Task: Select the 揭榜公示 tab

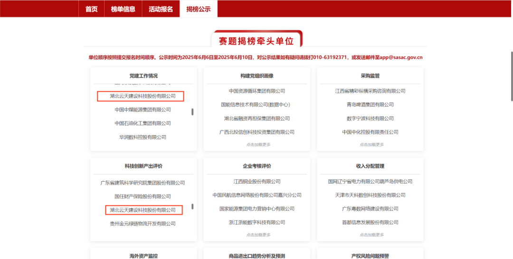Action: [x=199, y=9]
